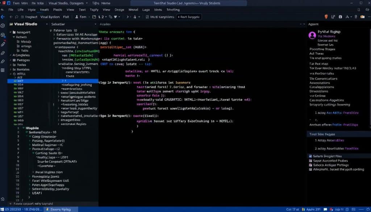
Task: Open the dropdown arrow next to "L2"
Action: click(106, 17)
